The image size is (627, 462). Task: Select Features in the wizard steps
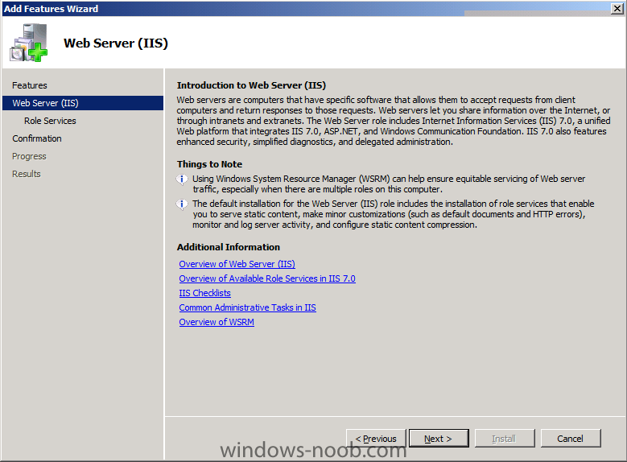tap(30, 85)
